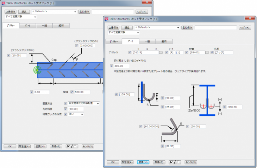Toggle checkbox beside [82.50] field
The image size is (257, 168).
(x=162, y=146)
